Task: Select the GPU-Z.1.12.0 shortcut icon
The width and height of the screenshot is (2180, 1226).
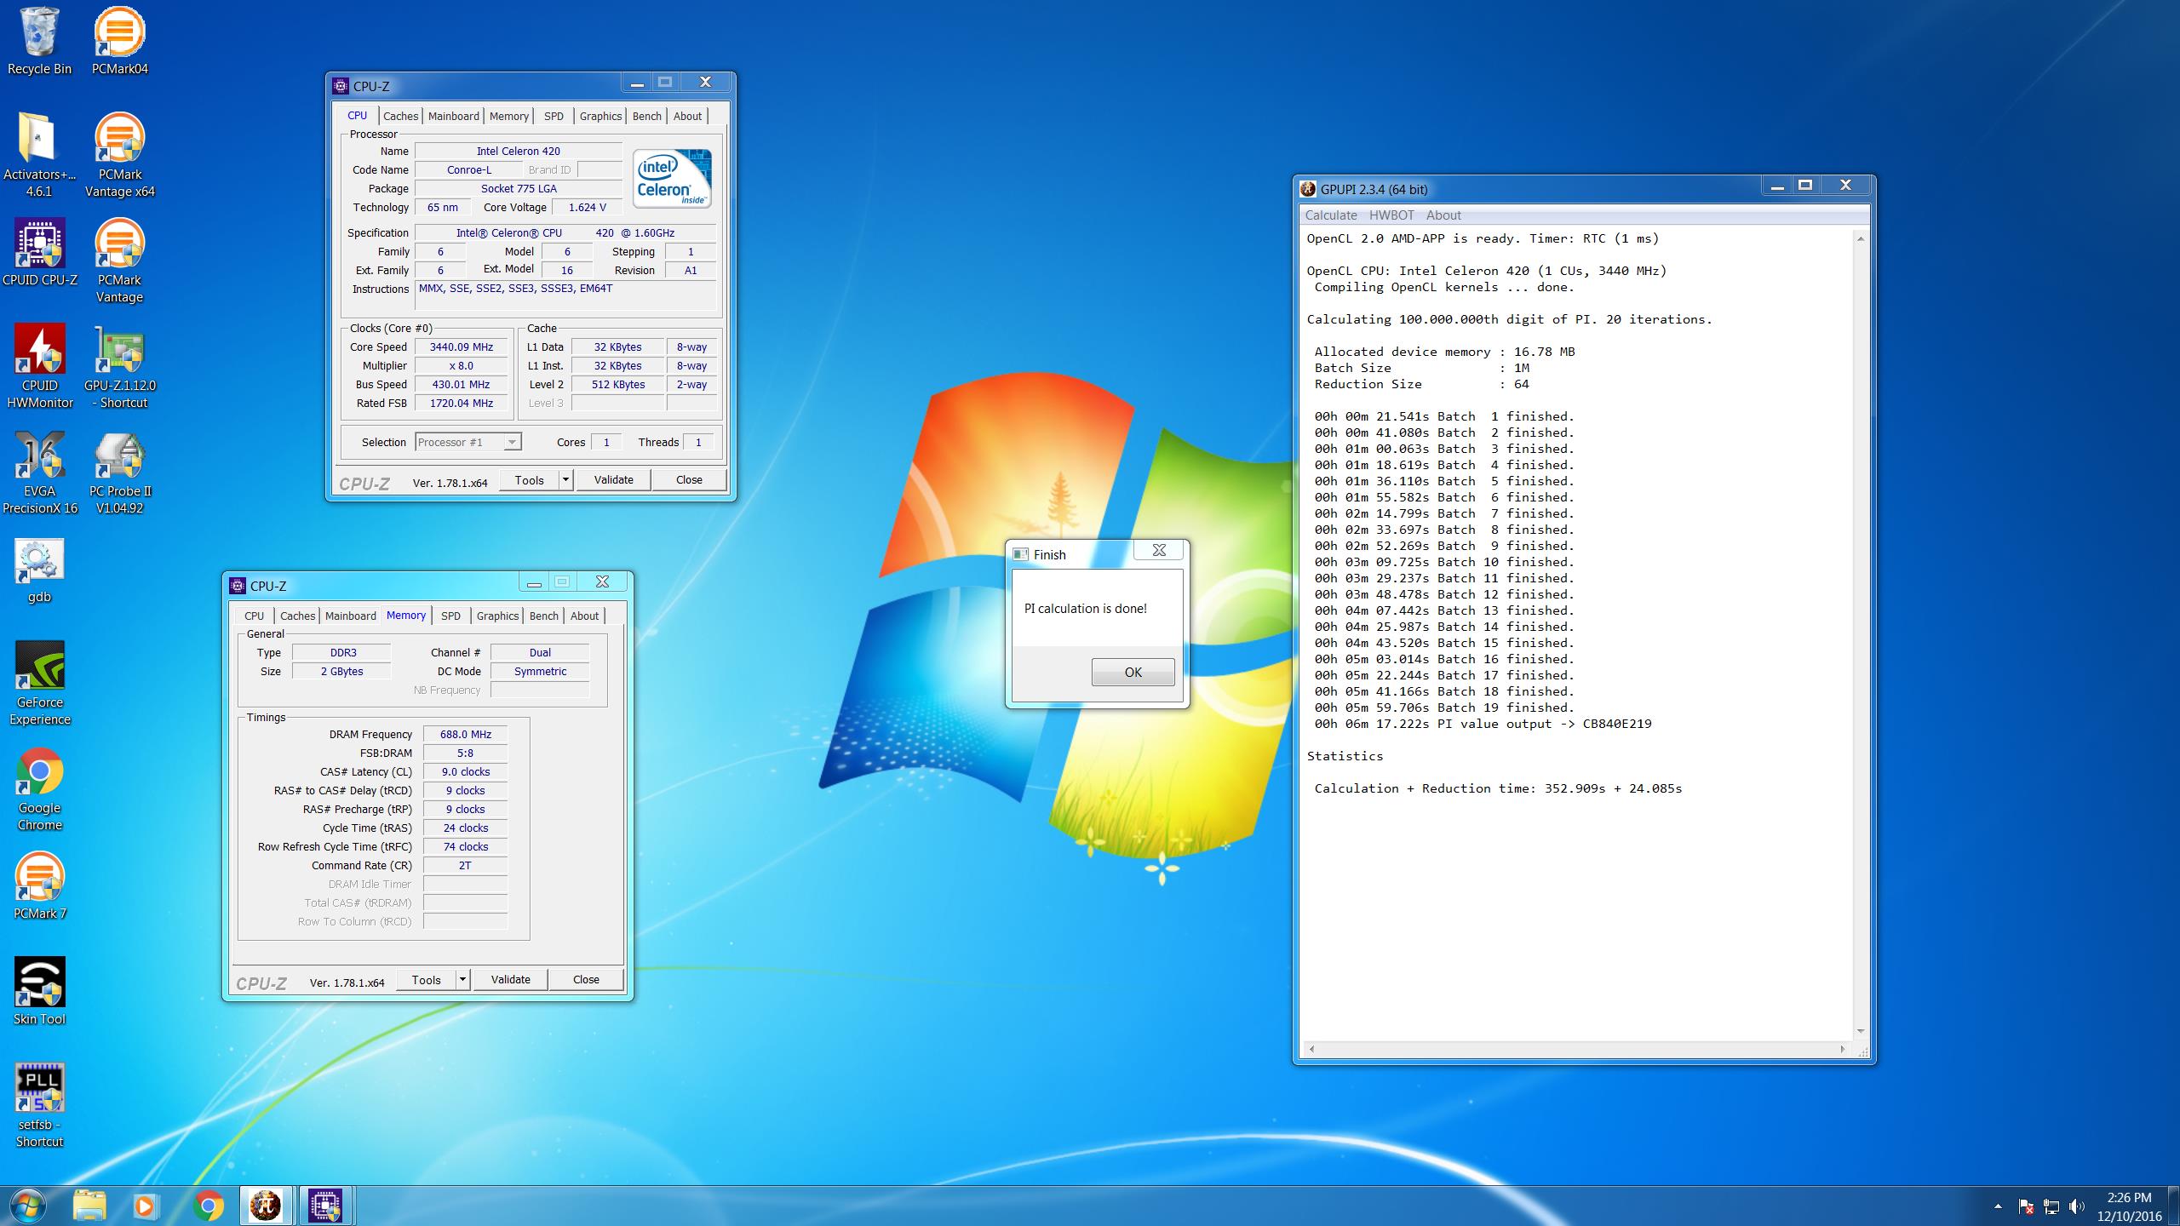Action: pos(119,366)
